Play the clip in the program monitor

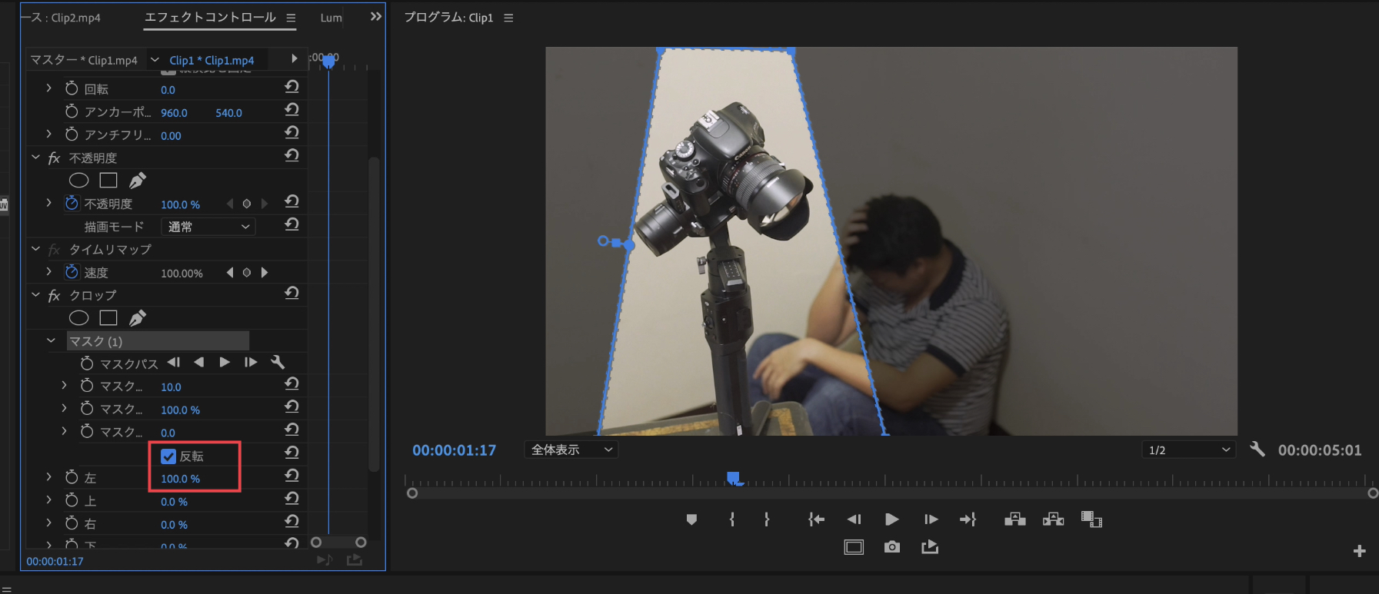tap(891, 520)
